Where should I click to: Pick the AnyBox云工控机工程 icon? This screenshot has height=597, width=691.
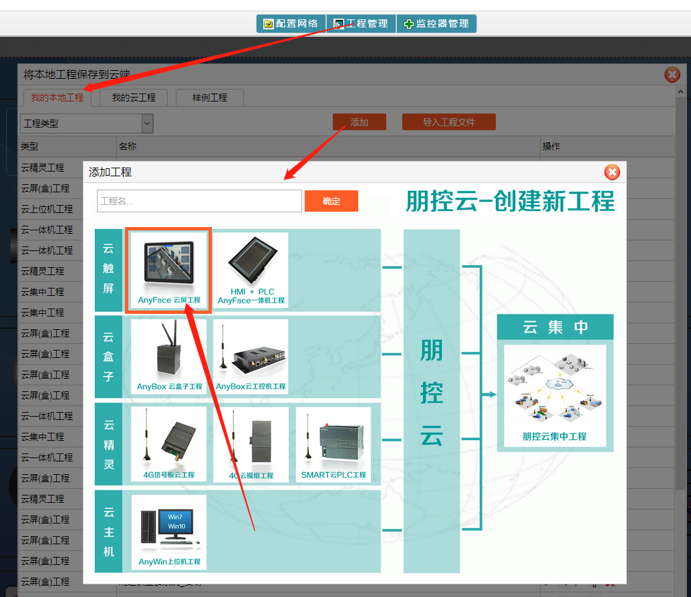point(251,356)
